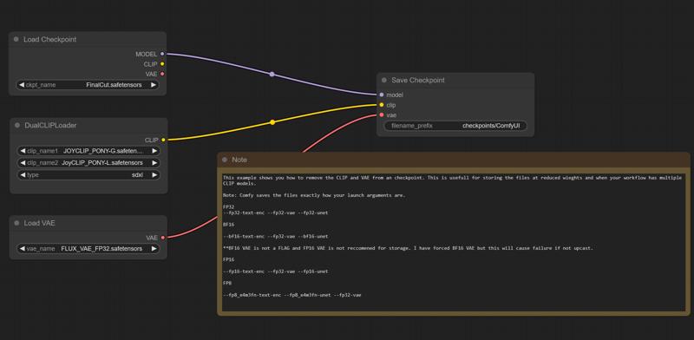The image size is (694, 340).
Task: Click the "**BF16 VAE is not a FLAG" line
Action: (x=408, y=248)
